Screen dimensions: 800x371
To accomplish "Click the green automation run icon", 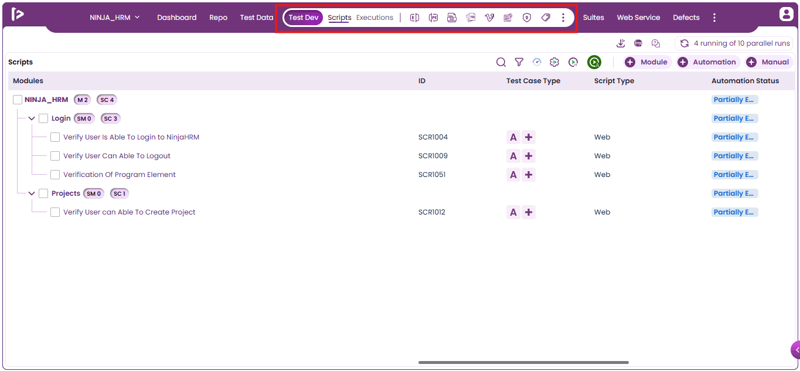I will tap(594, 62).
